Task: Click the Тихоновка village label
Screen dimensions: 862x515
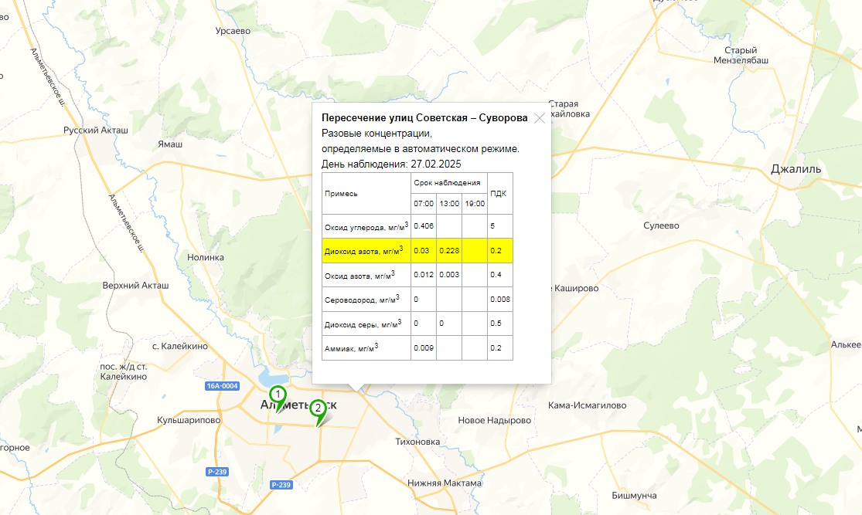Action: coord(417,442)
